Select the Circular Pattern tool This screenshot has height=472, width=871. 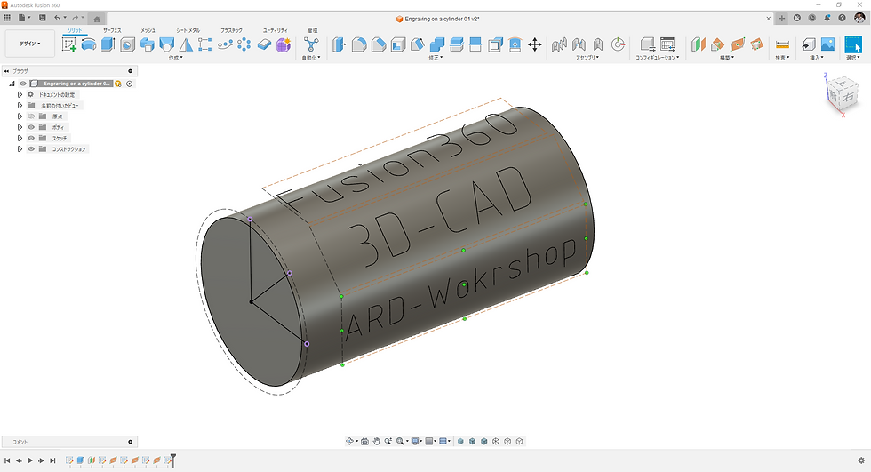point(244,44)
